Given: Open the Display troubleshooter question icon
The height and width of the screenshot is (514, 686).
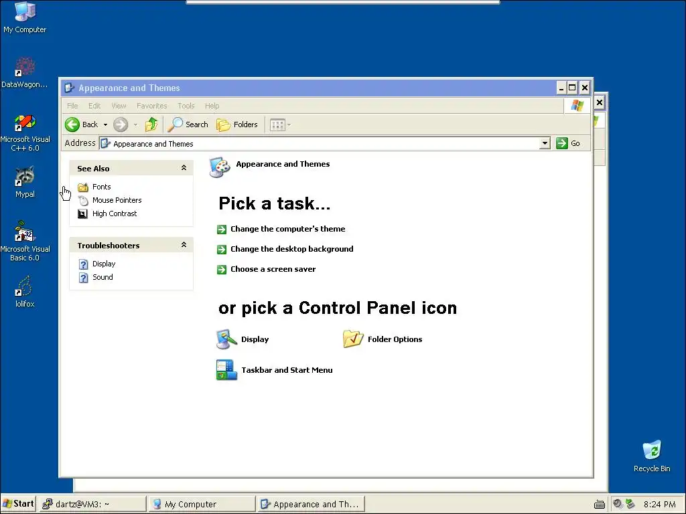Looking at the screenshot, I should 83,264.
